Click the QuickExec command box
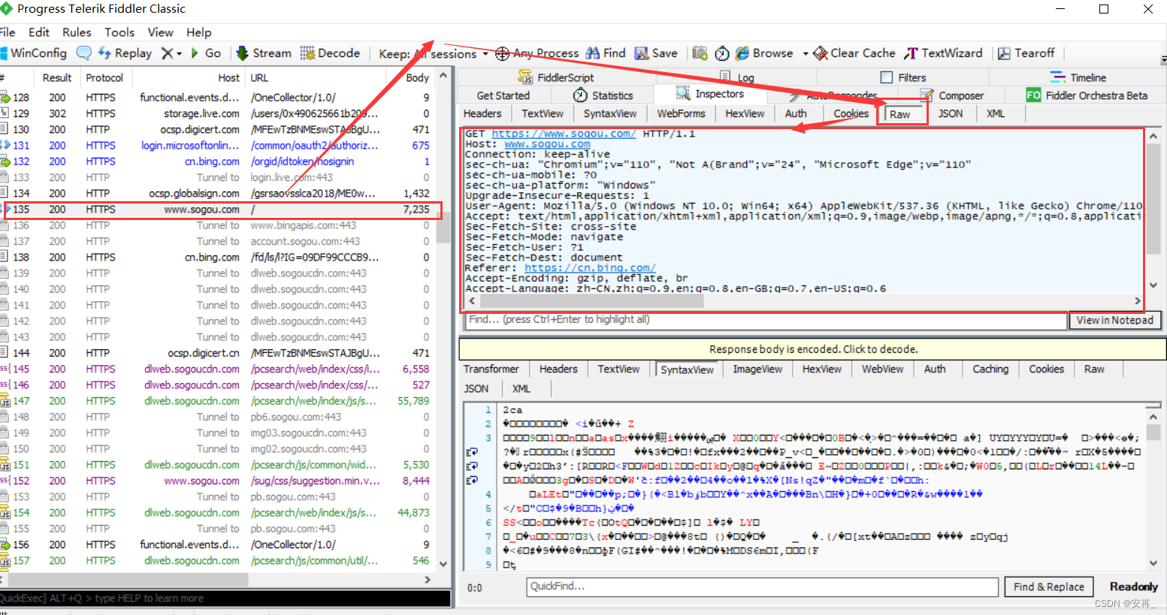Viewport: 1167px width, 615px height. pyautogui.click(x=225, y=598)
